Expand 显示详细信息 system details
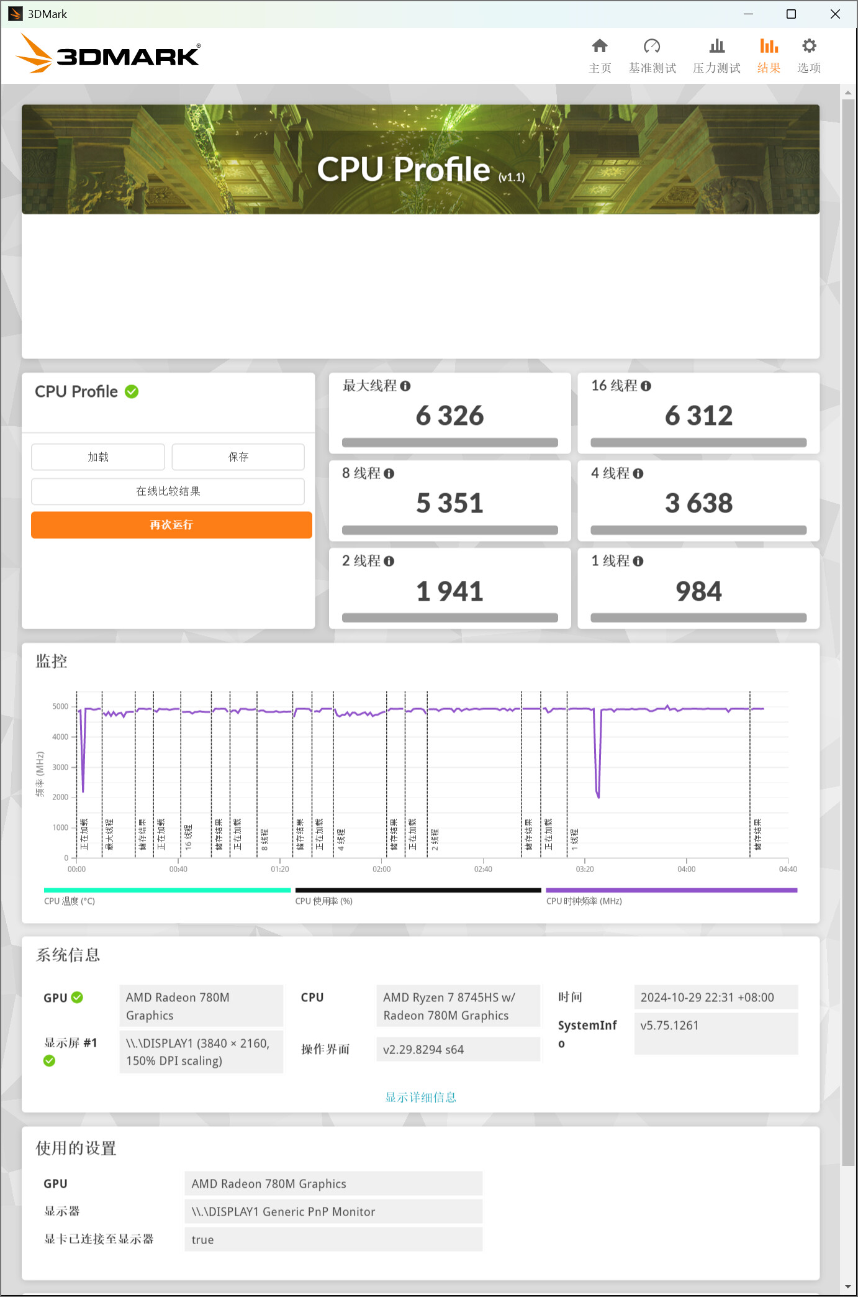 point(420,1098)
